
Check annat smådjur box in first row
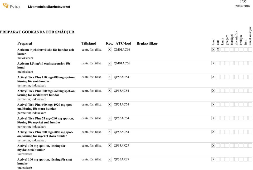point(250,50)
